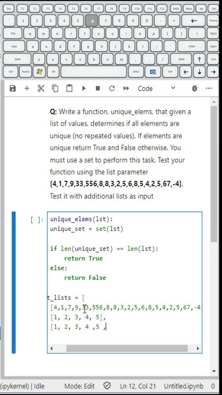Click the Home key
Screen dimensions: 222x395
point(213,21)
